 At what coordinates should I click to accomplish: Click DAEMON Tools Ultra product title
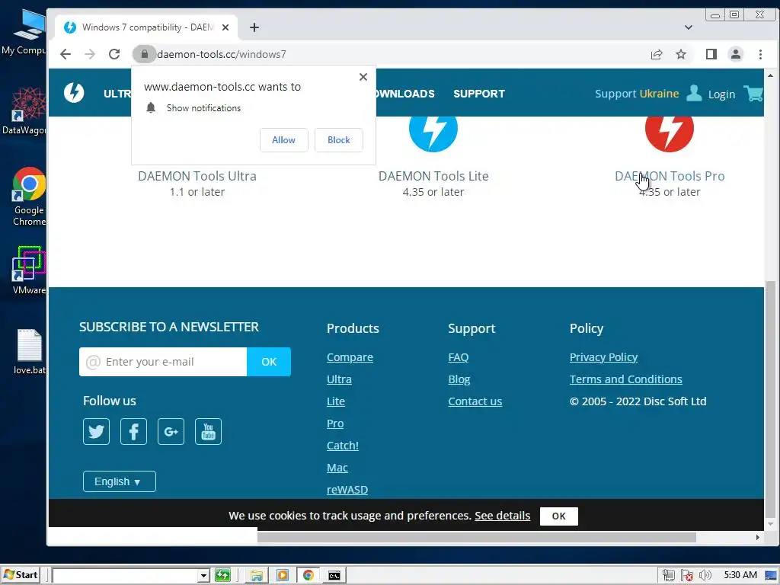tap(197, 176)
